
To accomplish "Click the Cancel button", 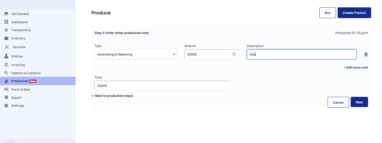I will click(x=338, y=102).
